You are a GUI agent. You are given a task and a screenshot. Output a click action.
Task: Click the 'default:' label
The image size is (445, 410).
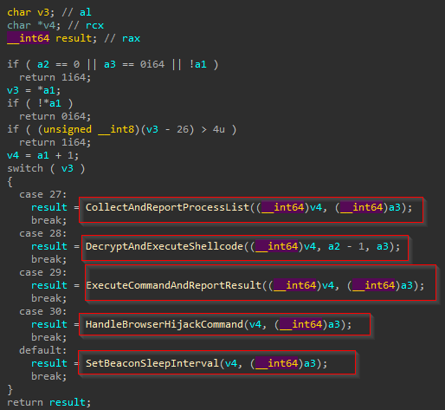click(43, 350)
